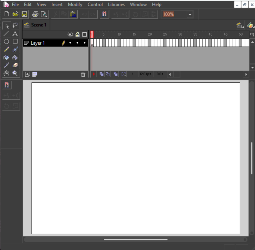Select the Text tool
The height and width of the screenshot is (250, 255).
point(15,34)
